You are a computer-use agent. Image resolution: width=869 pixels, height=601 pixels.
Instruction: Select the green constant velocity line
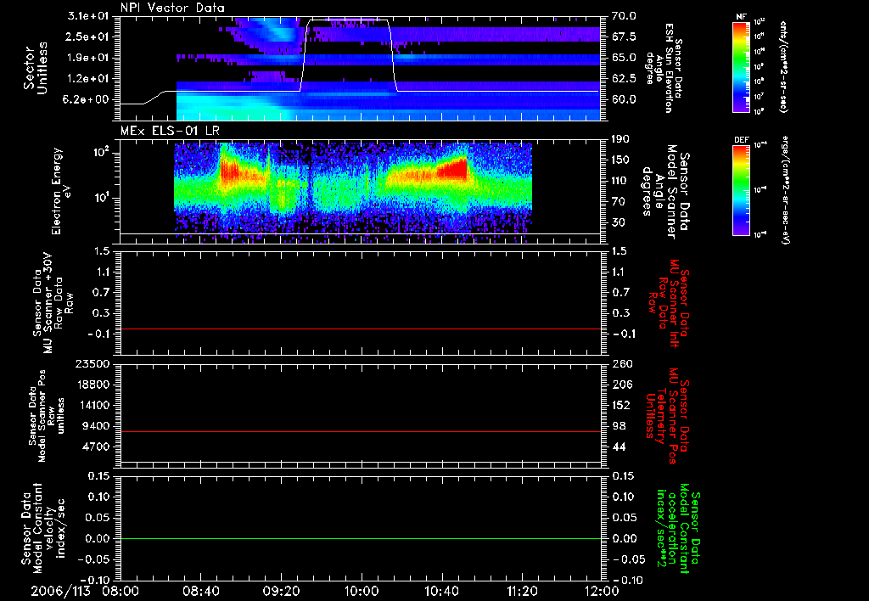[x=360, y=538]
